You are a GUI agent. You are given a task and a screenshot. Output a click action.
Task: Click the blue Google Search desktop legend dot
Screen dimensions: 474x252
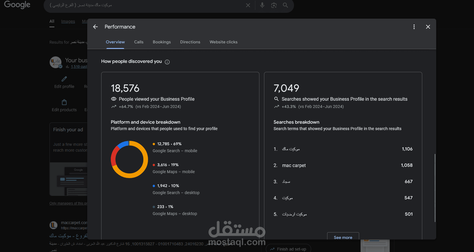coord(154,186)
